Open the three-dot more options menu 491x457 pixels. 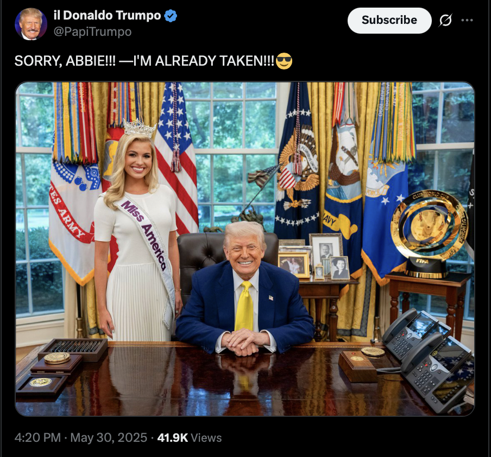click(467, 20)
